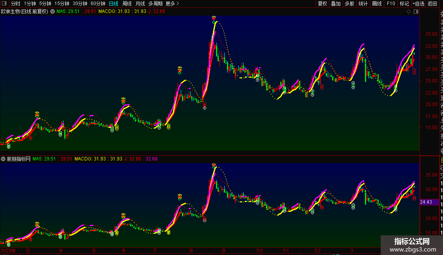Click the 复权 button
The width and height of the screenshot is (443, 255).
tap(322, 4)
